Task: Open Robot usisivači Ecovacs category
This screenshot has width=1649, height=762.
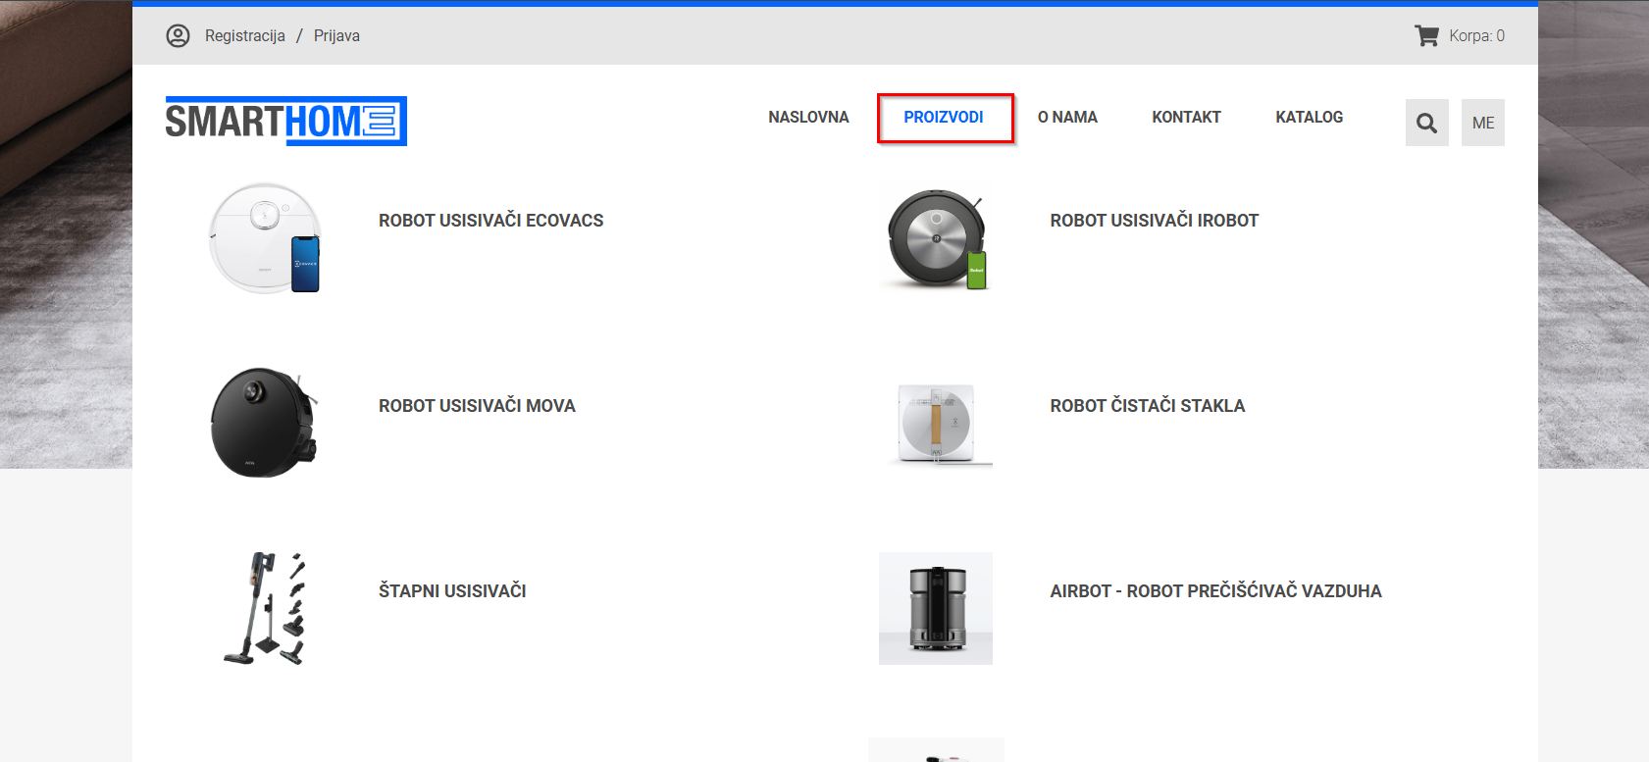Action: pos(490,221)
